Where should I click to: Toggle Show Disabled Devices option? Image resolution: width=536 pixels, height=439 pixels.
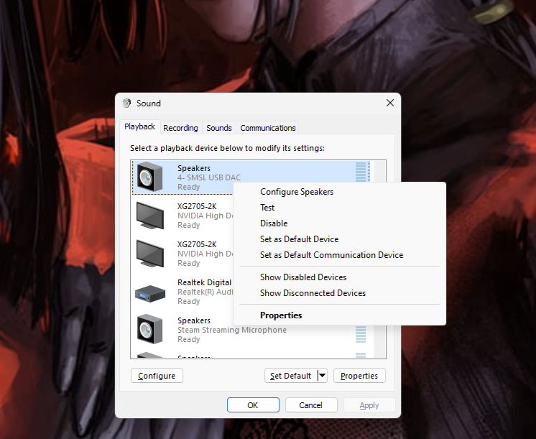point(303,277)
